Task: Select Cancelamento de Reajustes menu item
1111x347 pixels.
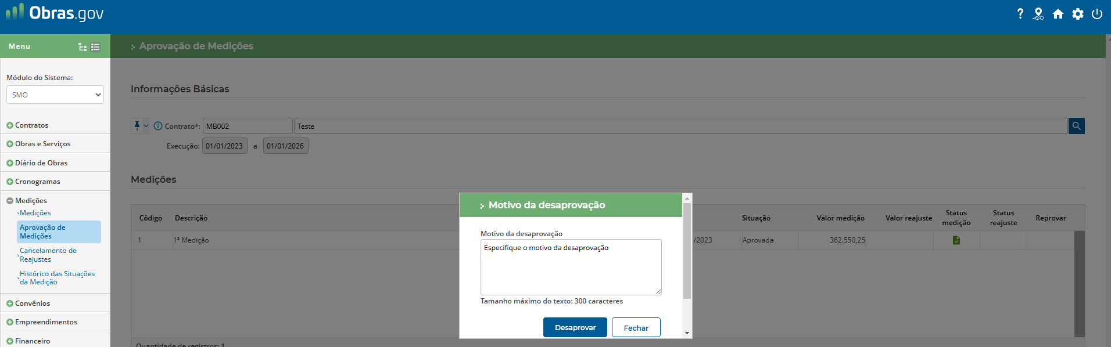Action: coord(48,255)
